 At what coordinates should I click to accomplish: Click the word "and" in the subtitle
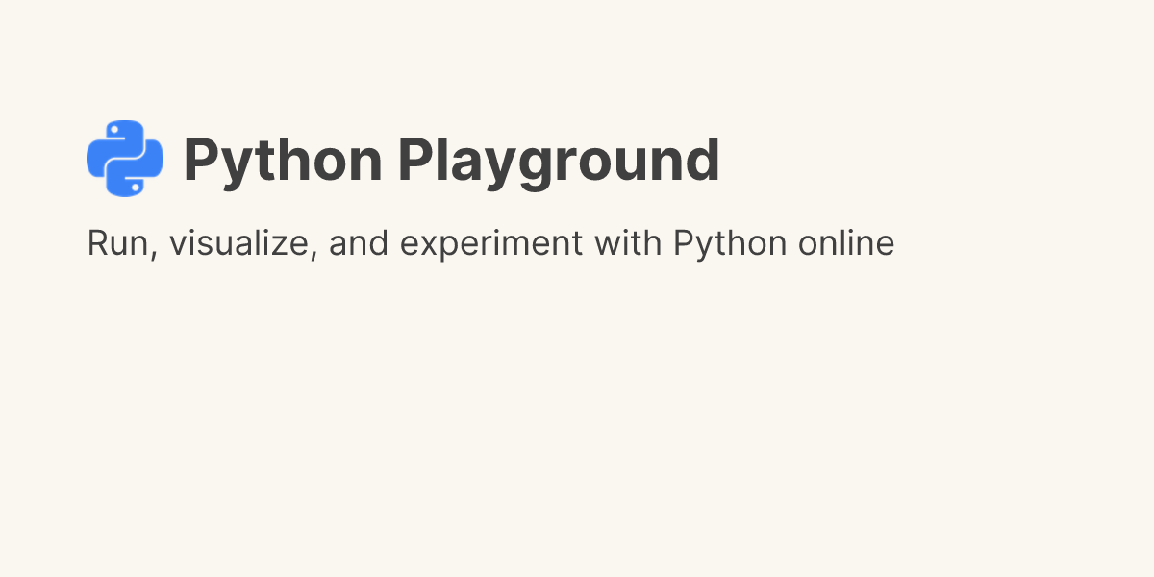pos(359,243)
